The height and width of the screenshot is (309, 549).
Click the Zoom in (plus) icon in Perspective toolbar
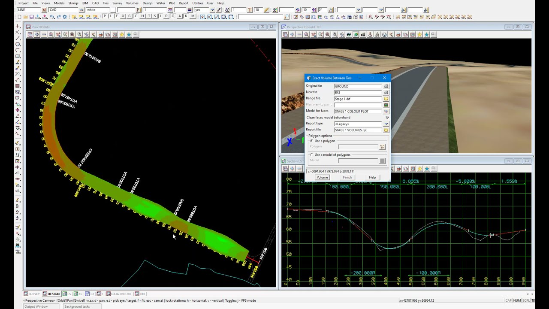coord(292,34)
